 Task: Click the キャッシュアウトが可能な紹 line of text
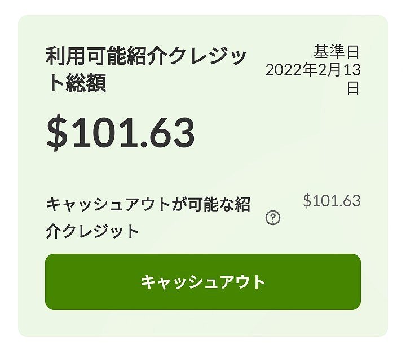click(148, 204)
